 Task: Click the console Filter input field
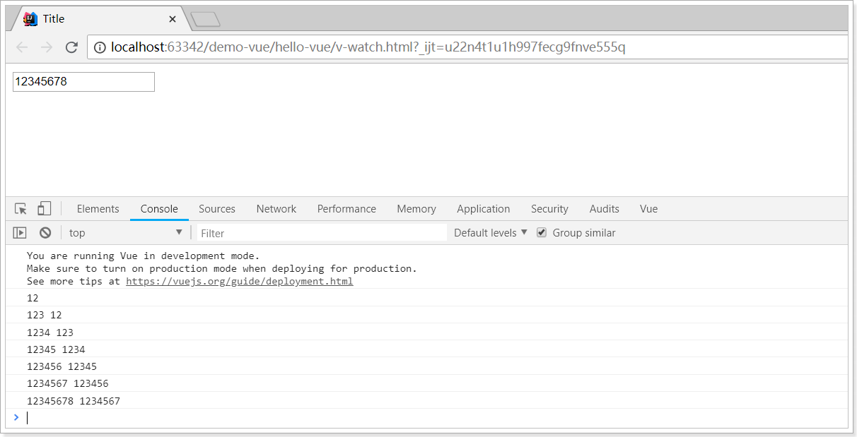coord(322,232)
